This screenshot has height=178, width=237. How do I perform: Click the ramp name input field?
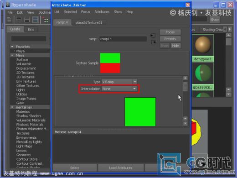(123, 39)
